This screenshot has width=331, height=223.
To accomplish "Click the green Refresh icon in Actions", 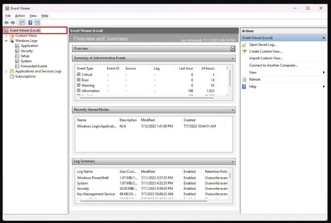I will tap(244, 79).
